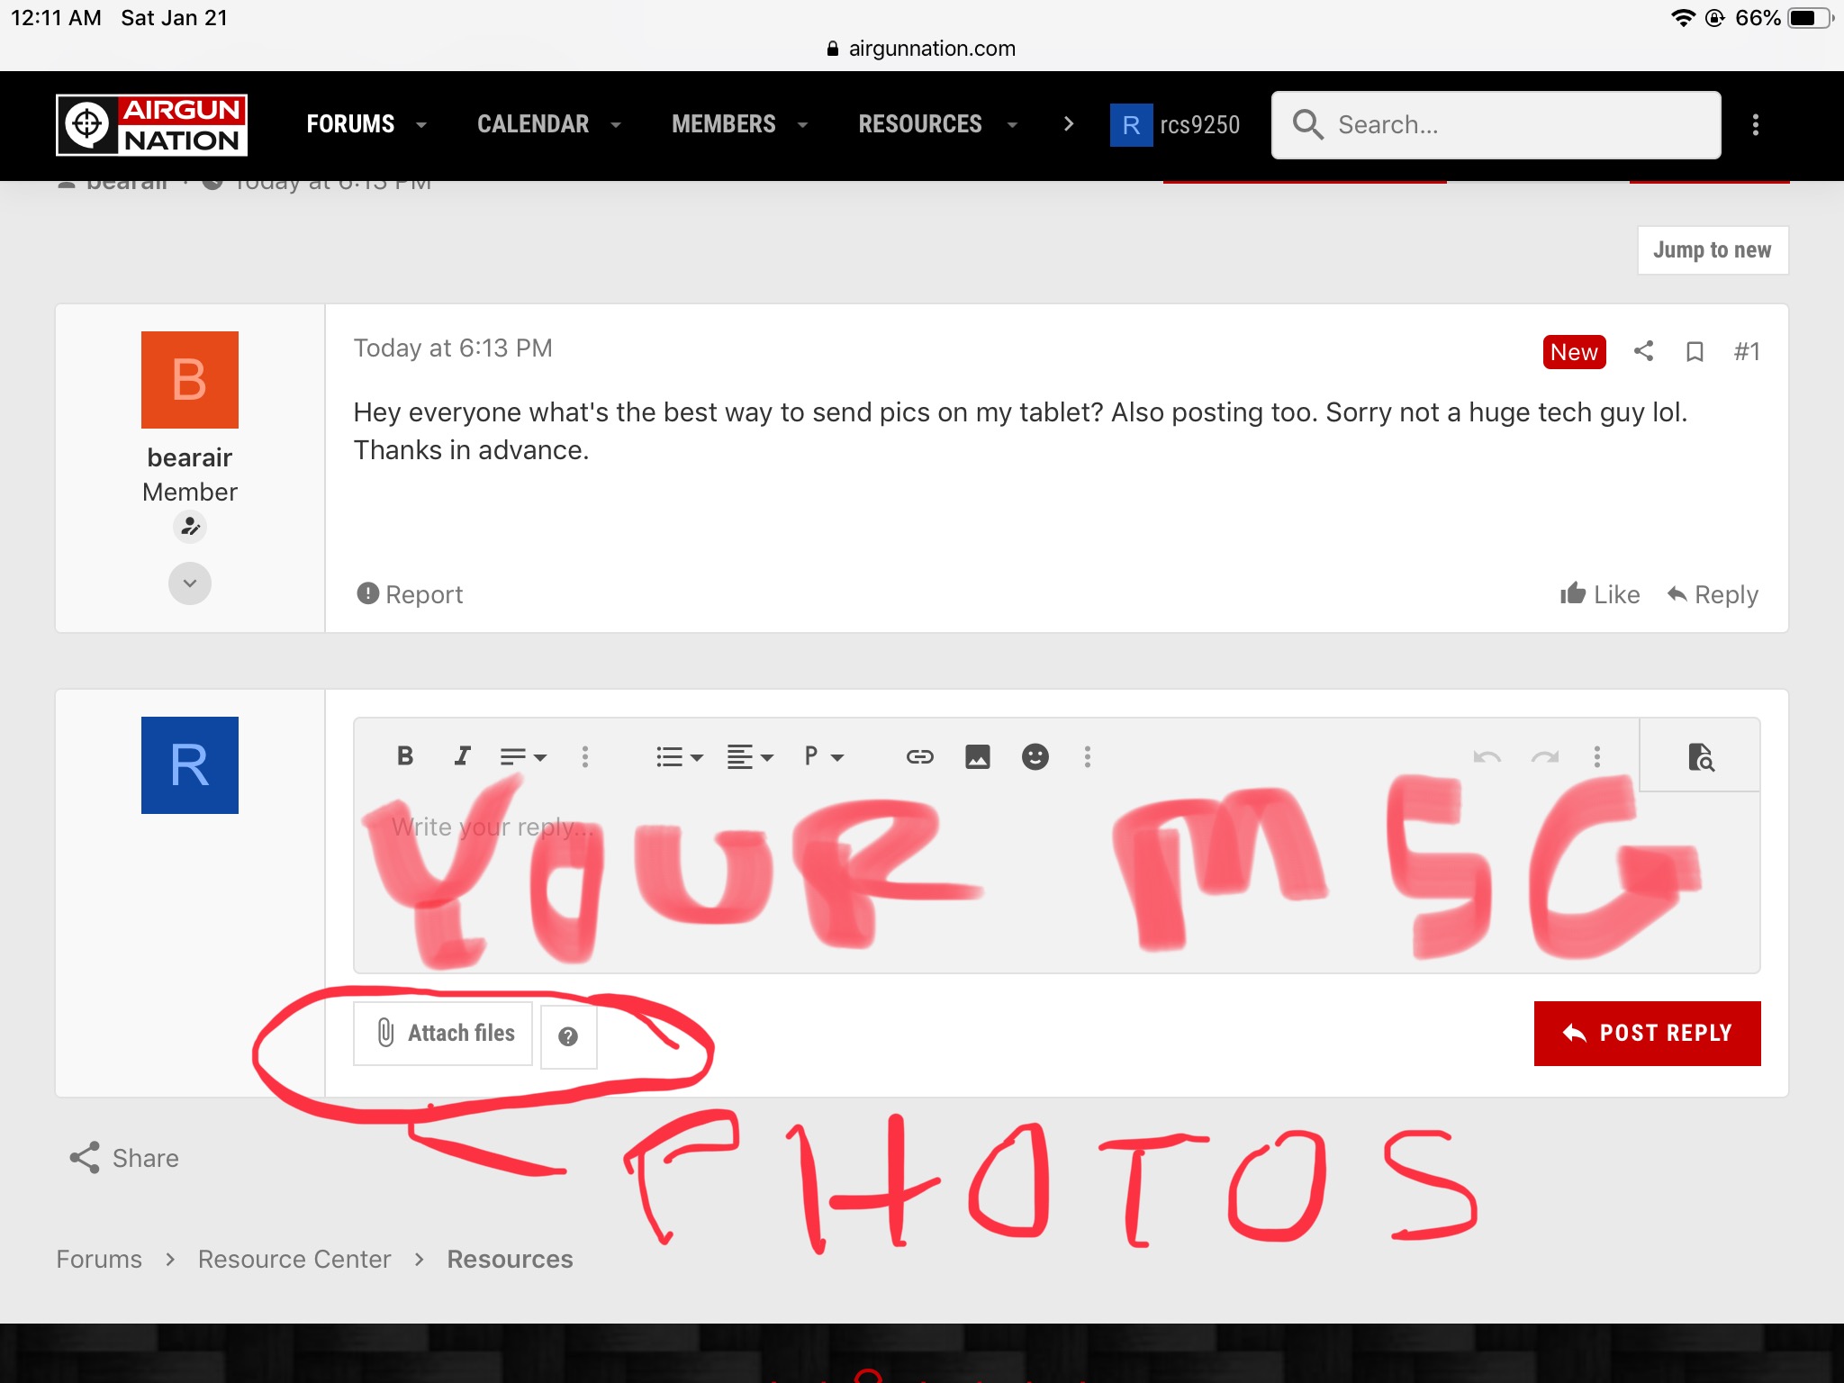Like bearair's post
Image resolution: width=1844 pixels, height=1383 pixels.
point(1600,594)
